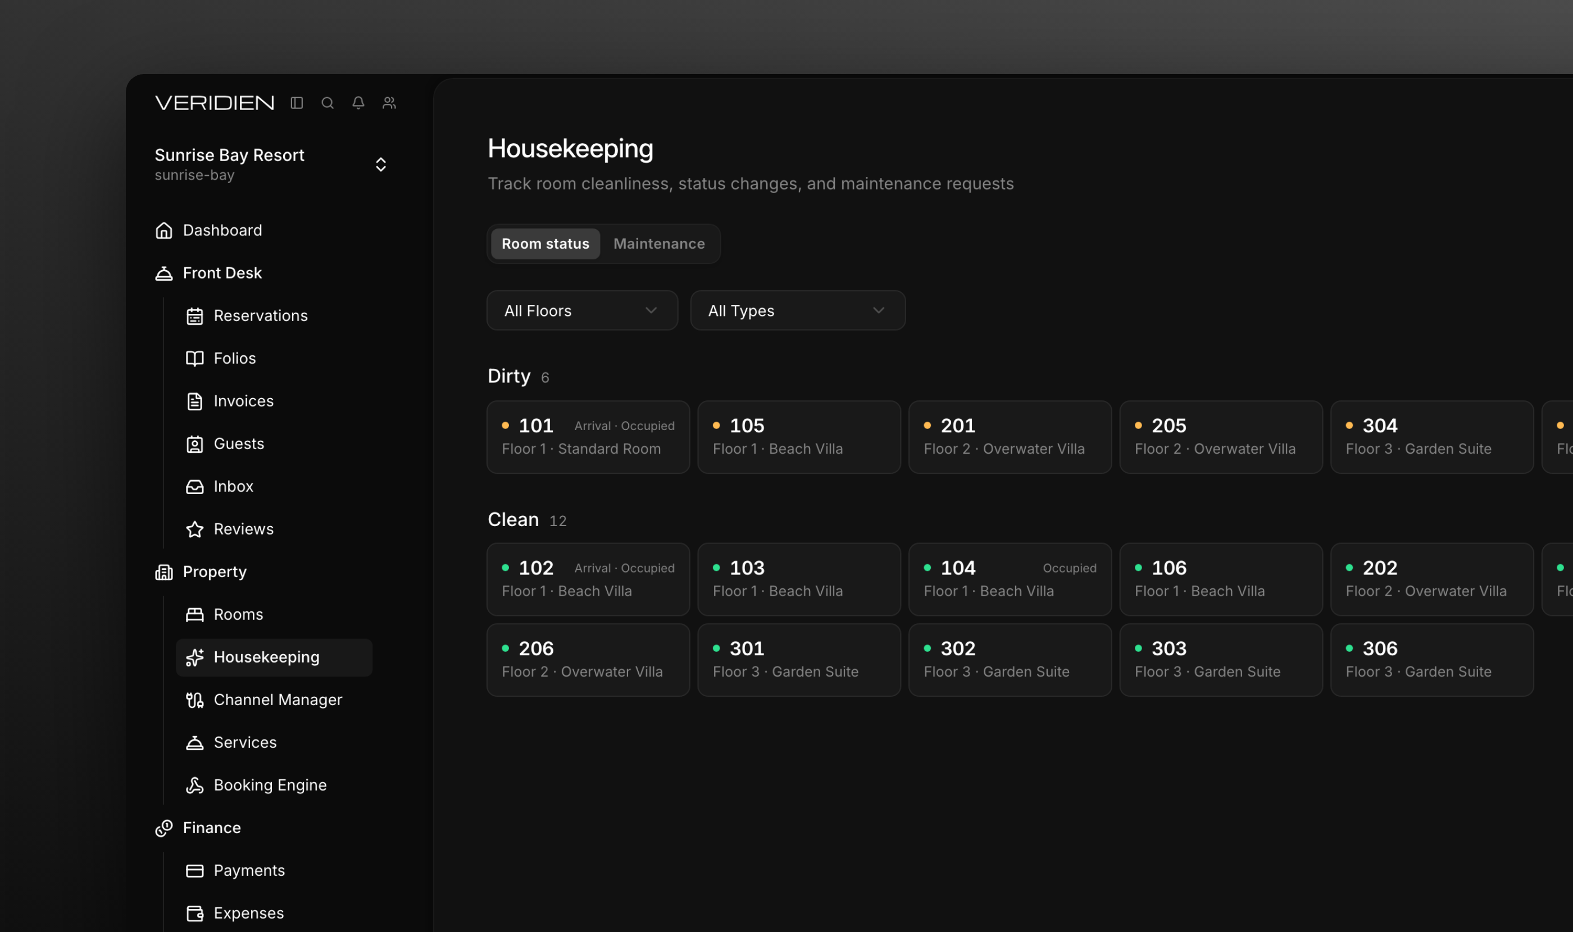The image size is (1573, 932).
Task: Click the Finance sidebar label
Action: coord(212,828)
